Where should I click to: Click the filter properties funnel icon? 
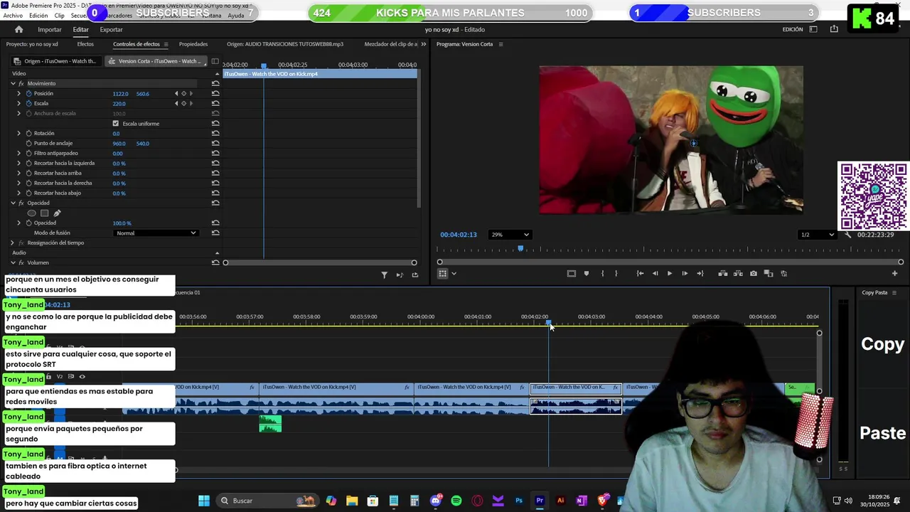click(384, 275)
